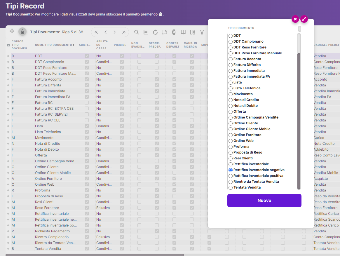Choose the Ordine Web radio option
340x256 pixels.
[x=231, y=141]
